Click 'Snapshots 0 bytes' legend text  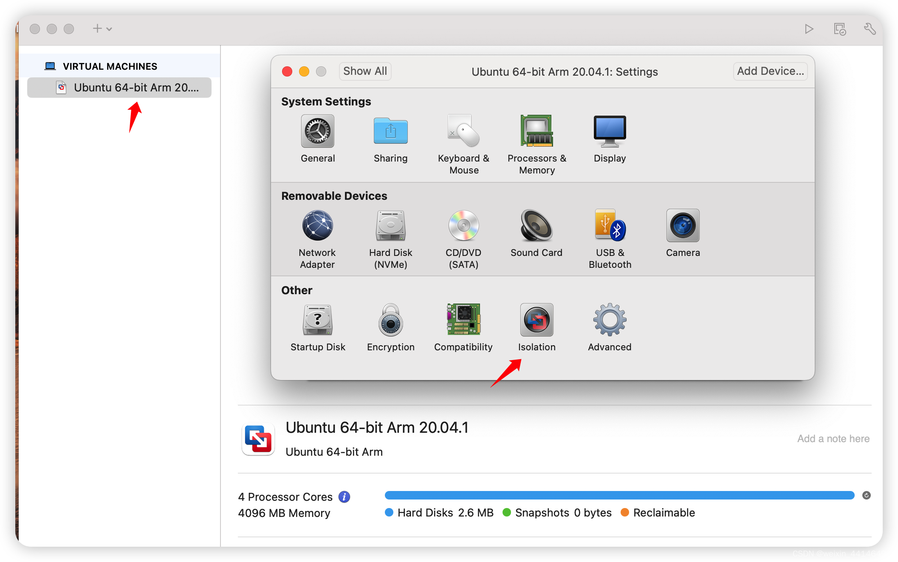pos(563,513)
